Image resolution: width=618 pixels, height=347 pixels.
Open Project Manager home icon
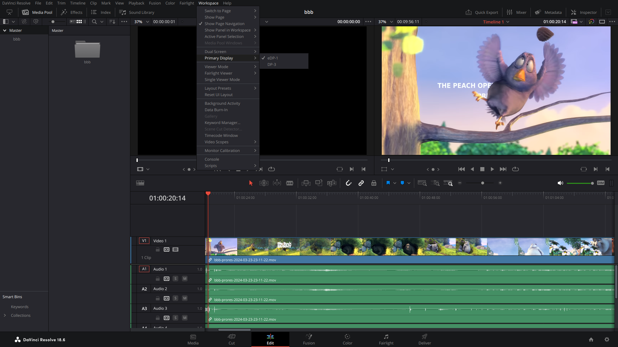(x=591, y=340)
